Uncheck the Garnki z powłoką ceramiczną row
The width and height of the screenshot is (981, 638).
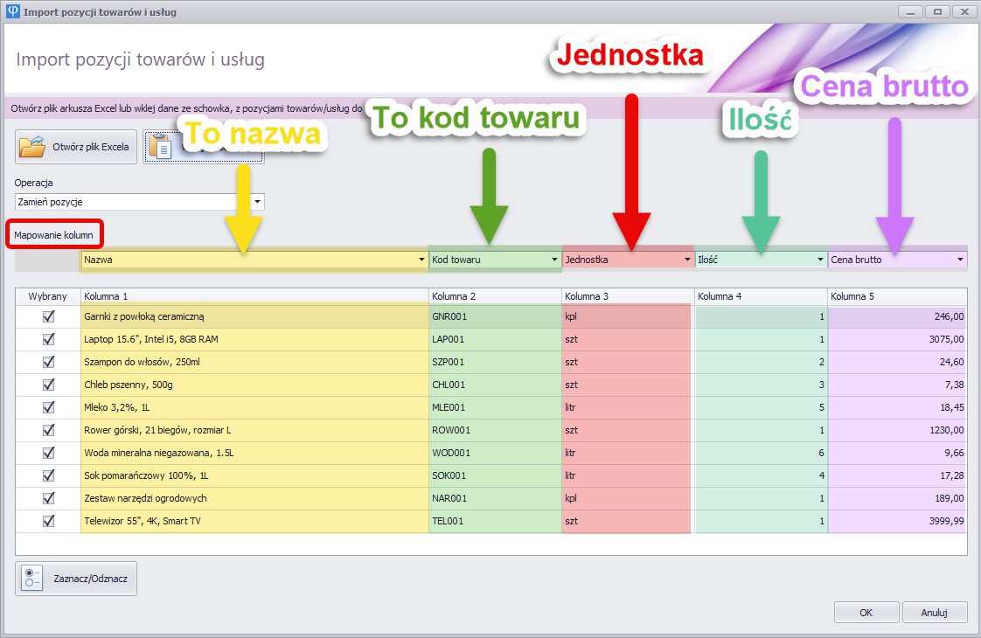(x=48, y=316)
